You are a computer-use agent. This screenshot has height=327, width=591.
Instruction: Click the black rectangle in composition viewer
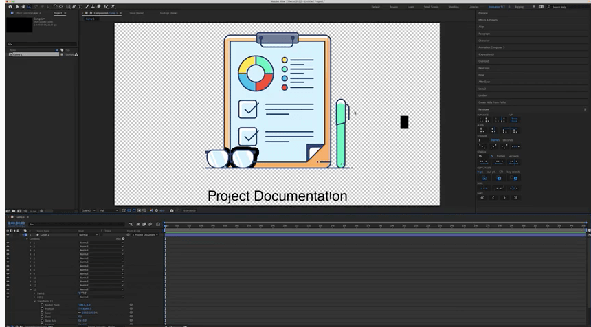(404, 122)
